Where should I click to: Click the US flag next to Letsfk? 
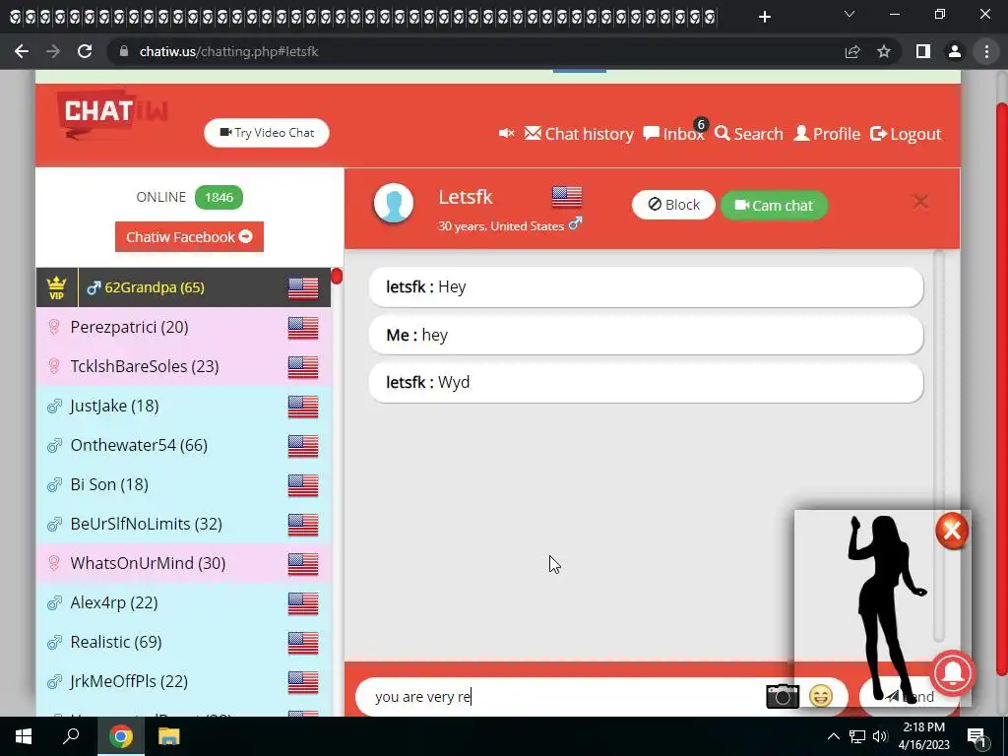pyautogui.click(x=567, y=197)
